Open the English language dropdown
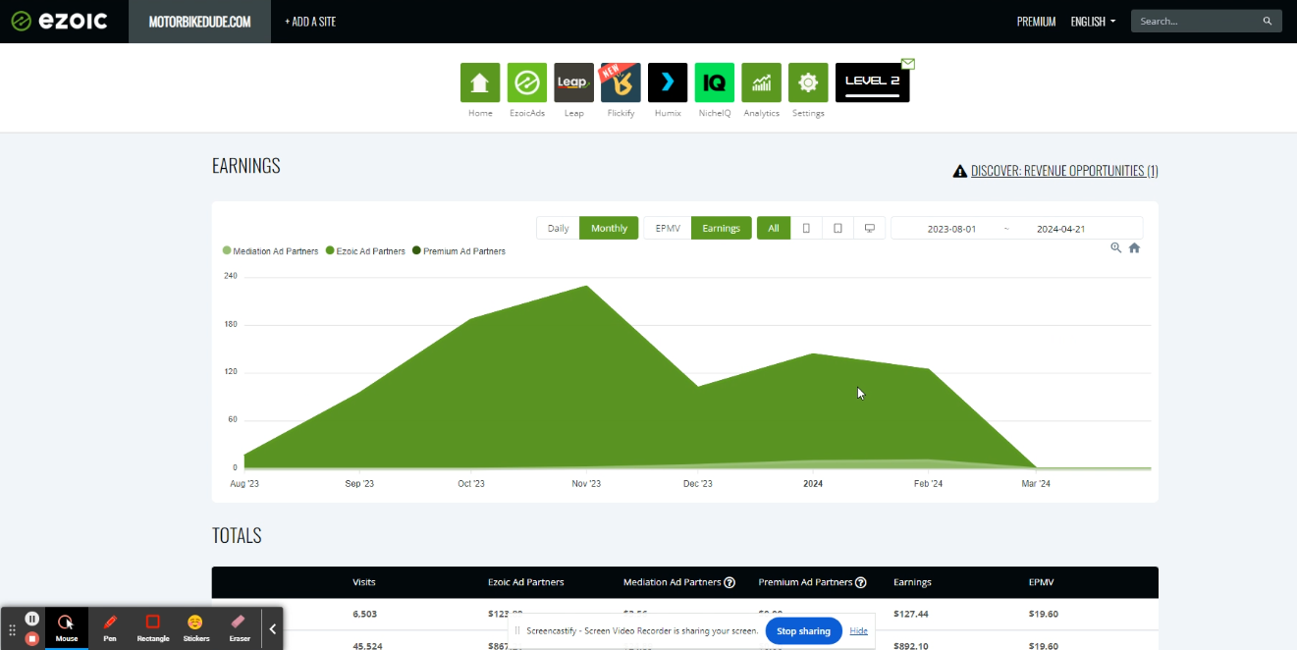Image resolution: width=1297 pixels, height=650 pixels. pos(1093,21)
